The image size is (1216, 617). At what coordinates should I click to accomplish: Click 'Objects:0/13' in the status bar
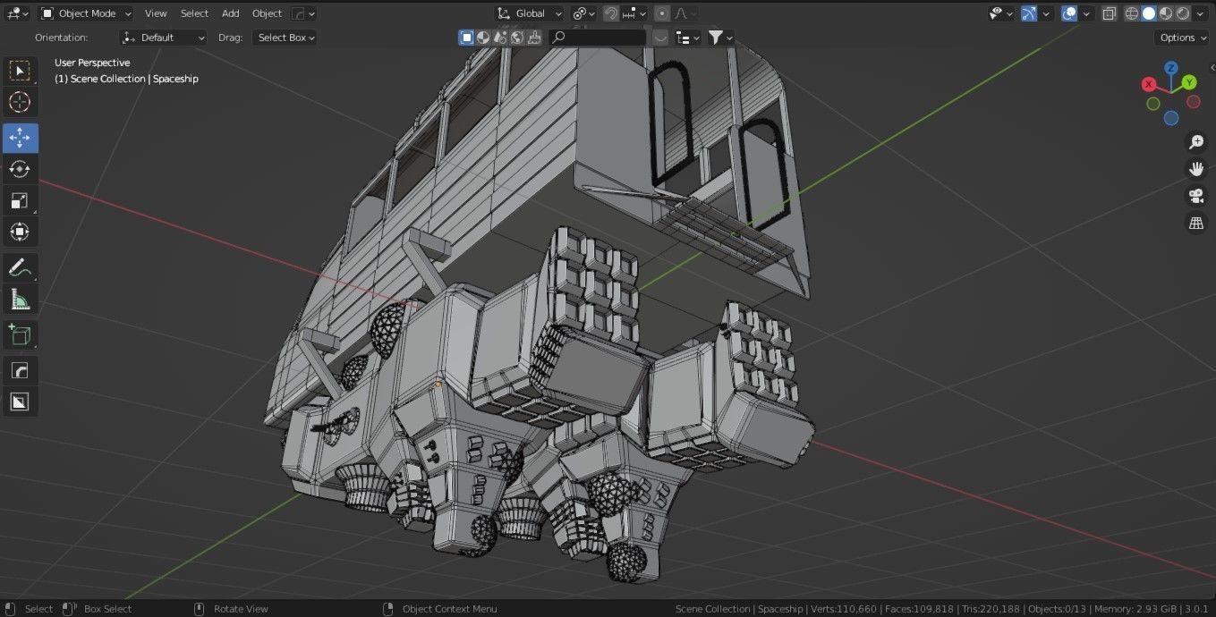[1058, 609]
